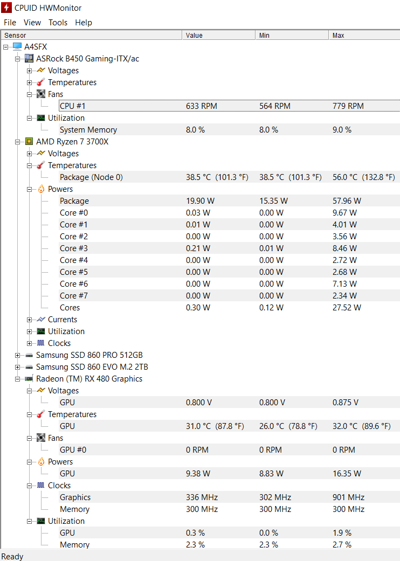Expand the Samsung SSD 860 EVO M.2 2TB node

point(18,367)
